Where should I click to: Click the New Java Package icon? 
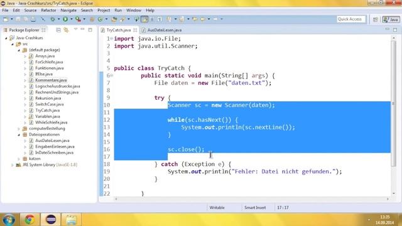coord(92,19)
